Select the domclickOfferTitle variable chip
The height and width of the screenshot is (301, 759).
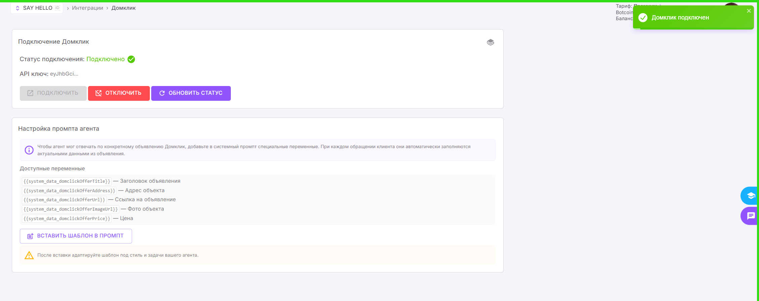(67, 181)
